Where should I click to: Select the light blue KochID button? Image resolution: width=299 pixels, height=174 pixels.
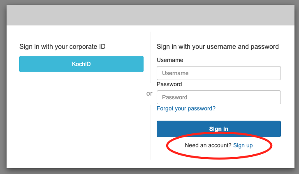[81, 64]
